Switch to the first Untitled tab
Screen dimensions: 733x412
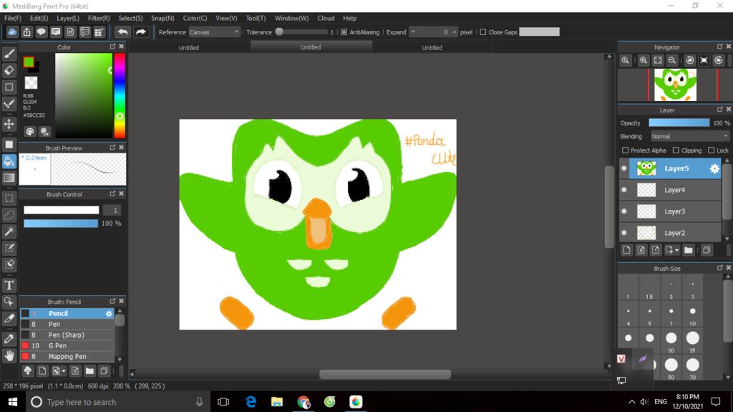click(189, 48)
